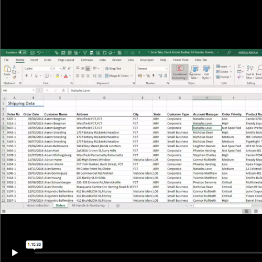This screenshot has height=262, width=262.
Task: Open the Formulas ribbon tab
Action: [87, 60]
